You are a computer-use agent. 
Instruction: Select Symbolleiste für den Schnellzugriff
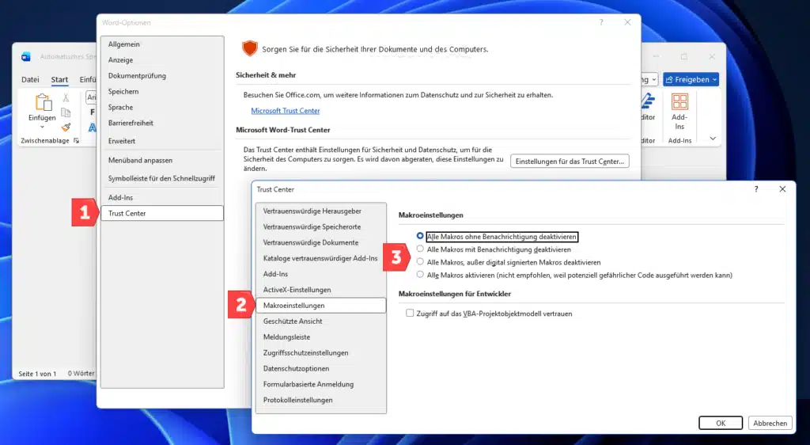coord(162,178)
